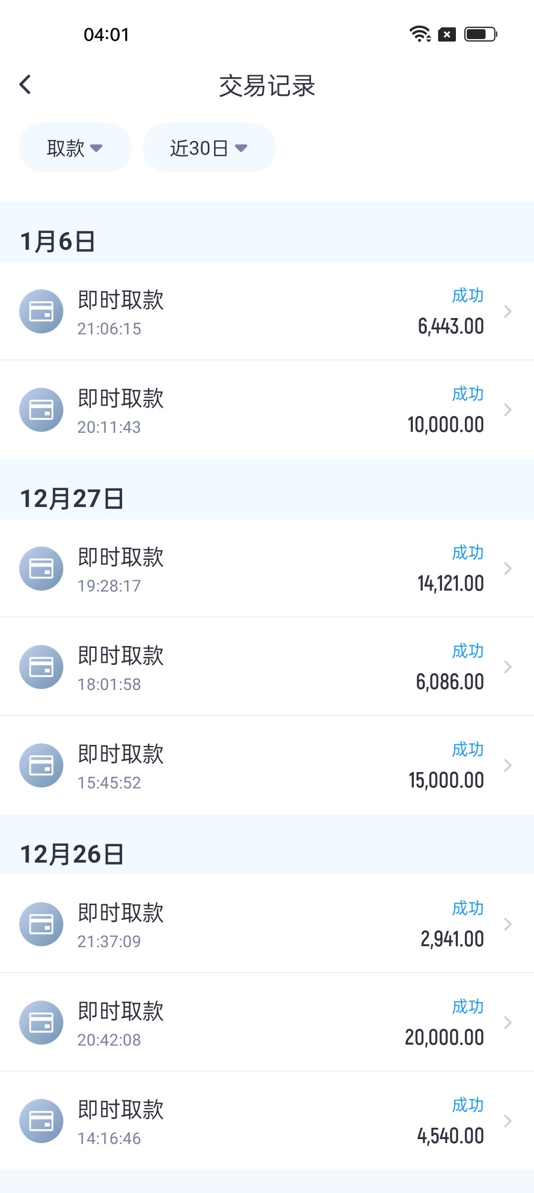Open the 取款 transaction type dropdown
The height and width of the screenshot is (1193, 534).
pos(75,148)
